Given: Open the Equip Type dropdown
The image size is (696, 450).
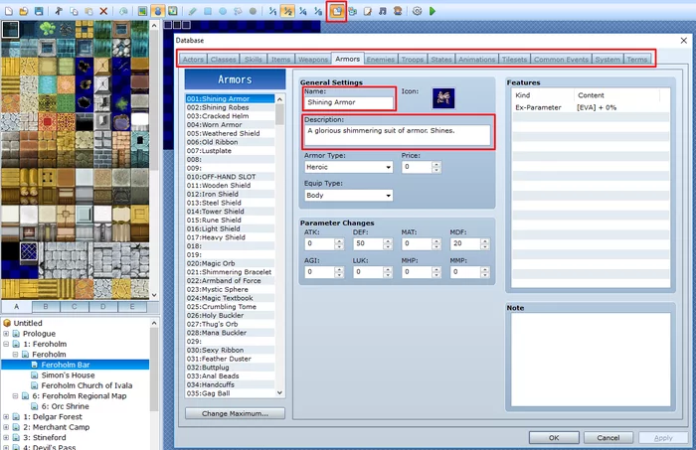Looking at the screenshot, I should pos(348,195).
